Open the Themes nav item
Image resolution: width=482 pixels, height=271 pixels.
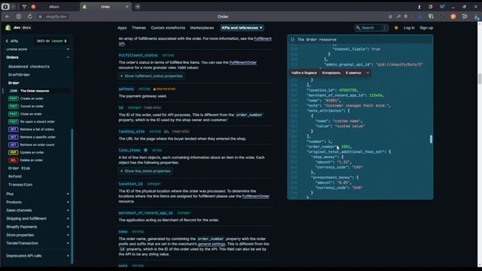click(139, 28)
